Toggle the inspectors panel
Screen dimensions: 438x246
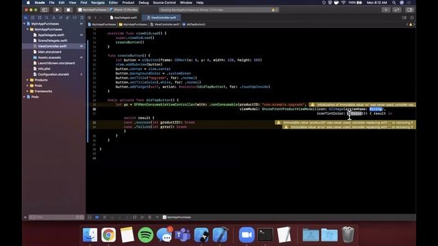(409, 10)
